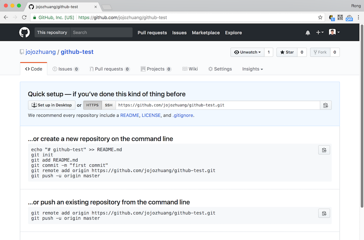Screen dimensions: 364x240
Task: Click the QR code browser extension icon
Action: 340,17
